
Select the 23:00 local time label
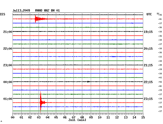coord(8,65)
